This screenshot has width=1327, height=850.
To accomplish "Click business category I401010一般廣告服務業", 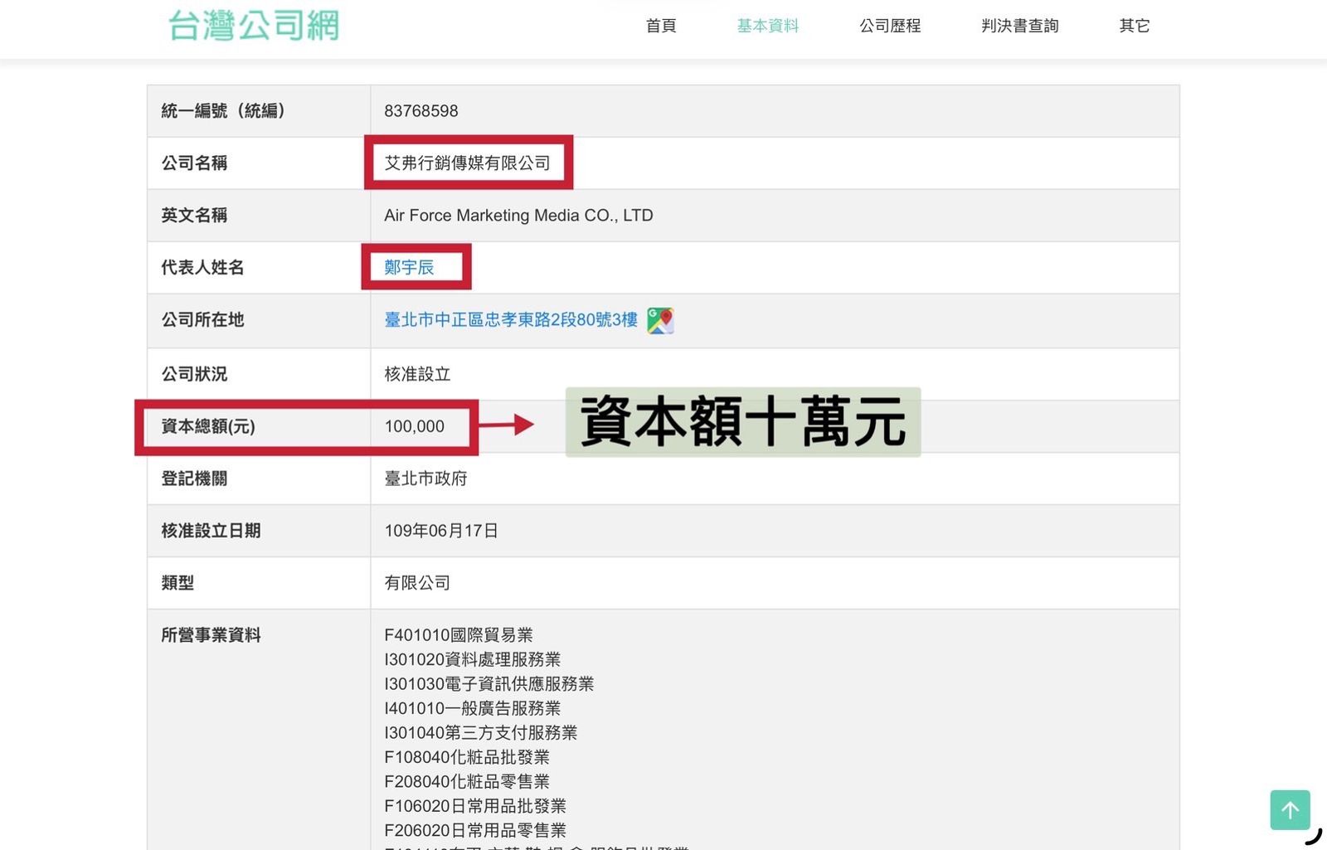I will click(x=472, y=708).
